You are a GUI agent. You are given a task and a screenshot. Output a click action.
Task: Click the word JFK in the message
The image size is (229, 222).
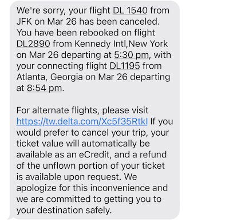coord(24,22)
